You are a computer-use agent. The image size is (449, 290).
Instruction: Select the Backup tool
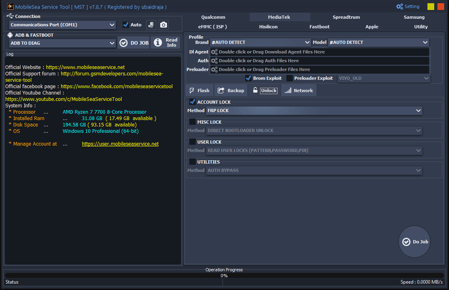231,90
